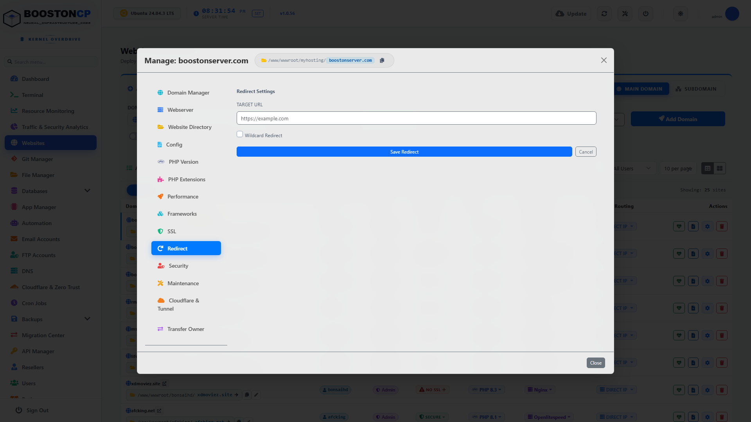Open DIRECT IP dropdown for xdmoviez.site
751x422 pixels.
[616, 390]
